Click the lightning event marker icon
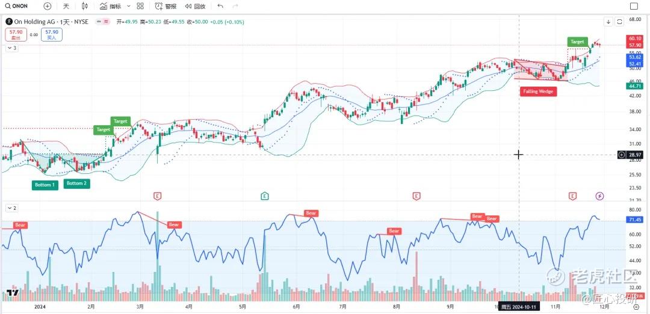The width and height of the screenshot is (650, 314). (599, 196)
